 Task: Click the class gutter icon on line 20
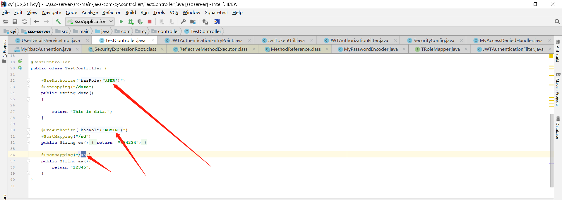(20, 68)
